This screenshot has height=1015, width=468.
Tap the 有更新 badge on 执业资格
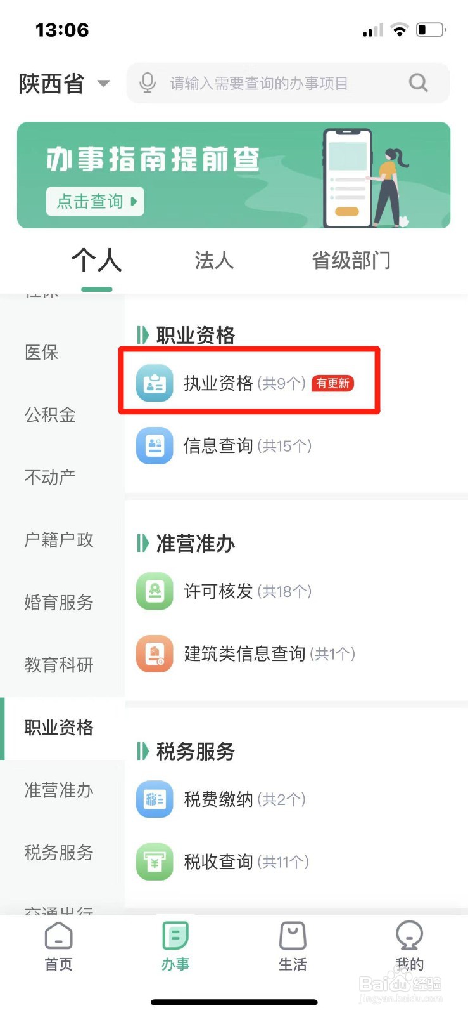coord(333,383)
